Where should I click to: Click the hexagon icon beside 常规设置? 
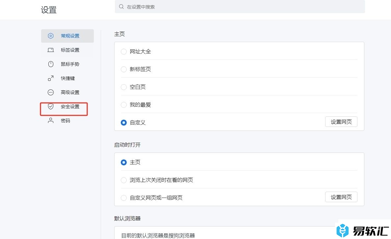51,36
